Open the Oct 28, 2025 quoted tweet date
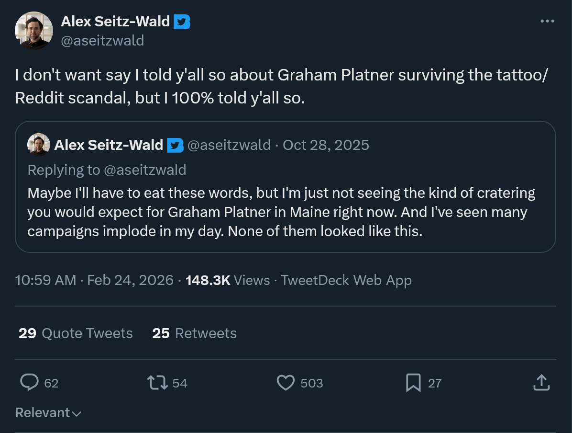 (x=326, y=145)
